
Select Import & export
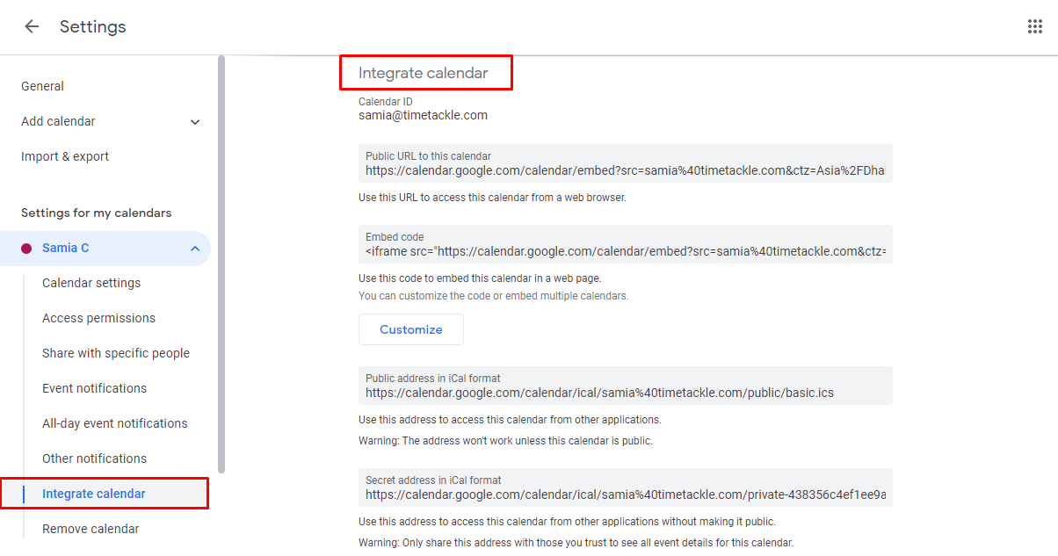pos(65,156)
